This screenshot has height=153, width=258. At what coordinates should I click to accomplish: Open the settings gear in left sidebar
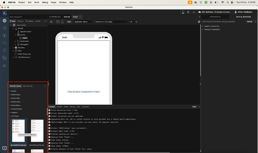pyautogui.click(x=4, y=28)
